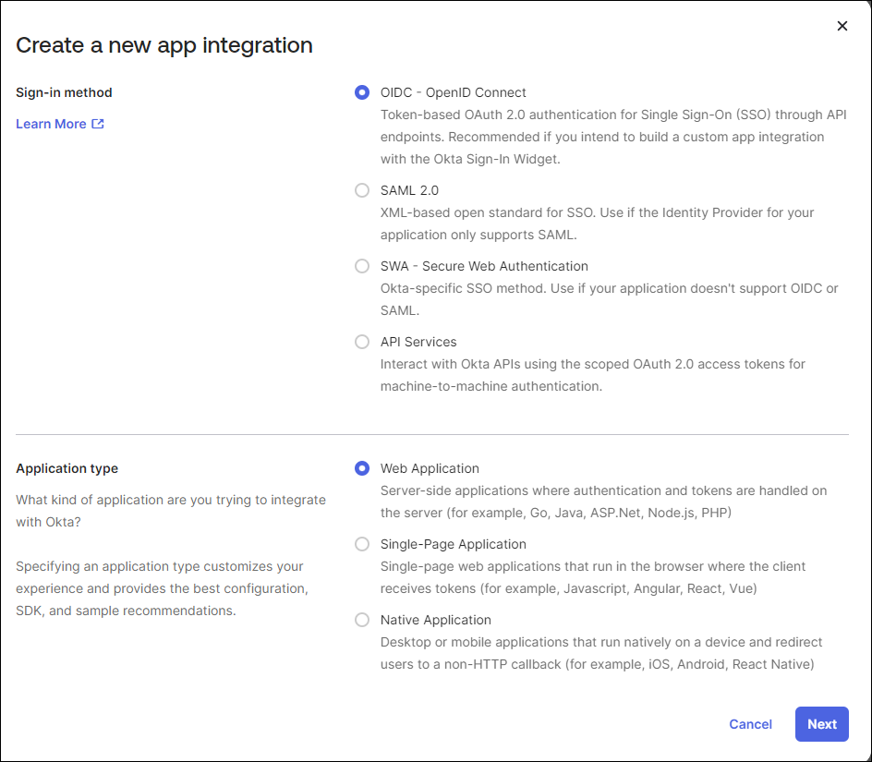Click the Cancel link
The height and width of the screenshot is (762, 872).
point(750,724)
